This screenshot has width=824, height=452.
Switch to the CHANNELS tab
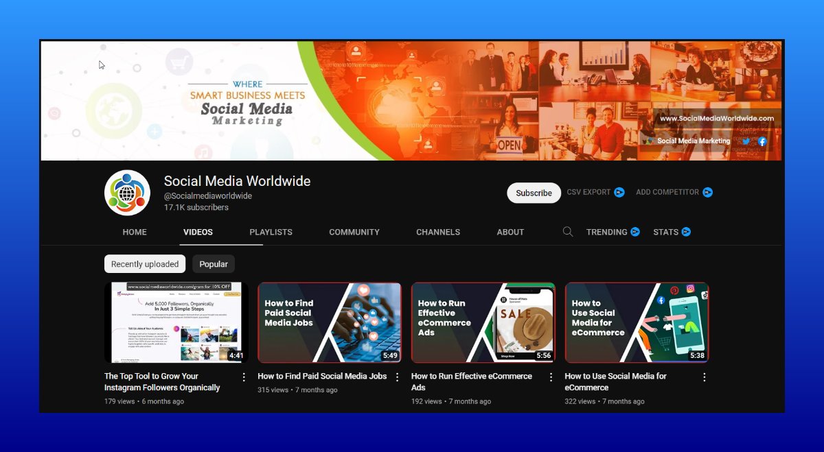pyautogui.click(x=438, y=232)
